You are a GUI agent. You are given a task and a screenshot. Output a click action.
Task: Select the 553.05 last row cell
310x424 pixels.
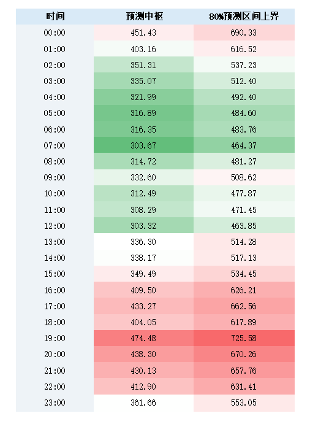click(x=244, y=403)
